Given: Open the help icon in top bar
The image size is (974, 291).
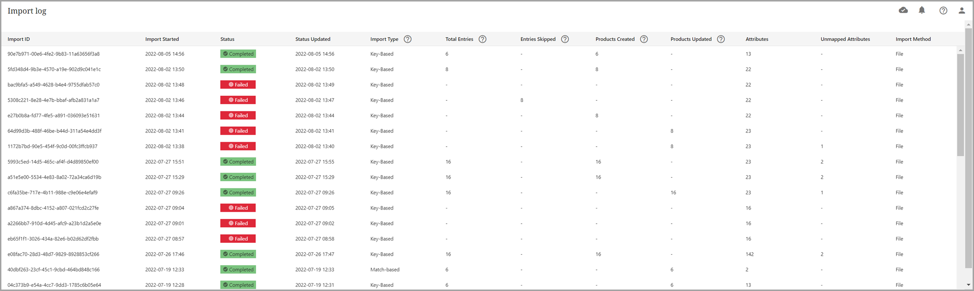Looking at the screenshot, I should [943, 11].
